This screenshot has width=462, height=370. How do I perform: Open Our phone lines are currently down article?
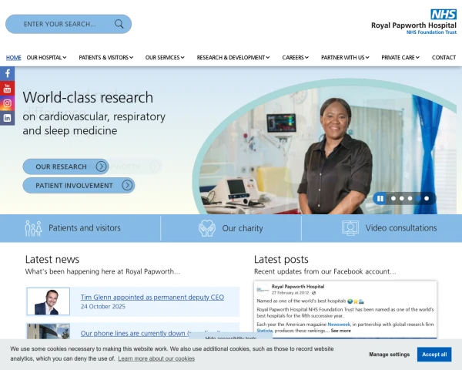[150, 334]
